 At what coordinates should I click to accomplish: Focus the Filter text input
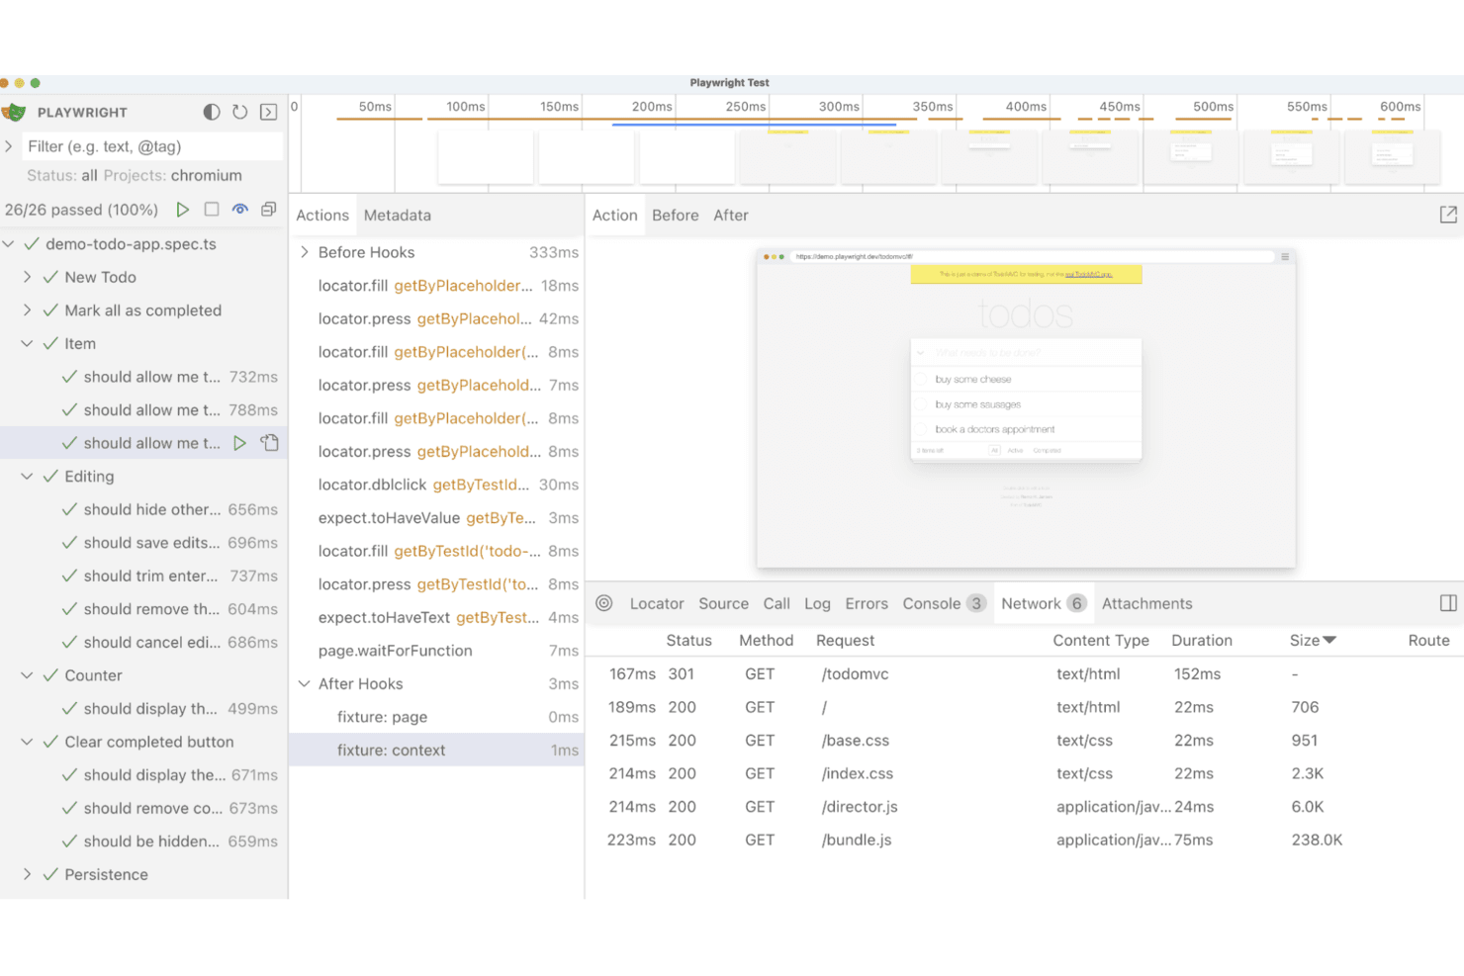click(x=152, y=146)
